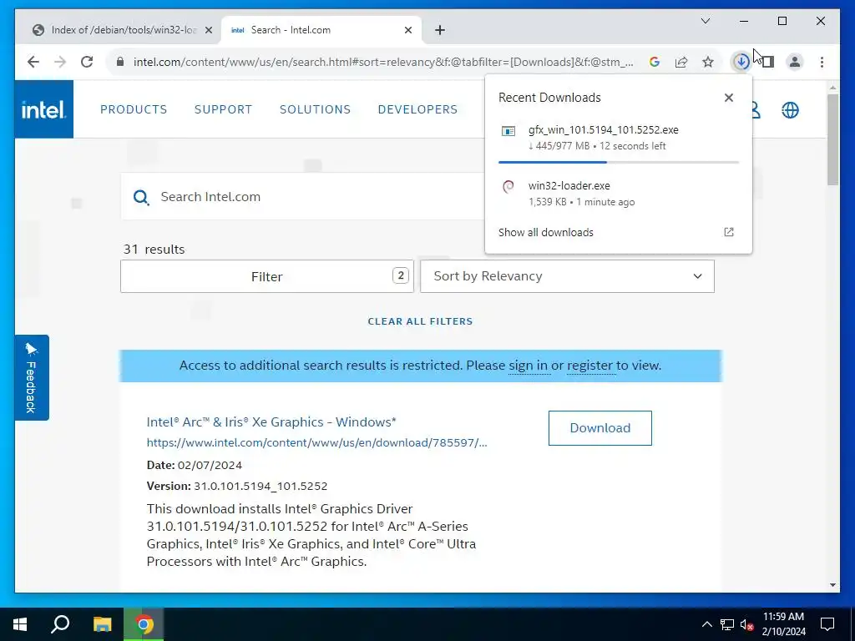This screenshot has height=641, width=855.
Task: Click the external link icon for all downloads
Action: (x=728, y=232)
